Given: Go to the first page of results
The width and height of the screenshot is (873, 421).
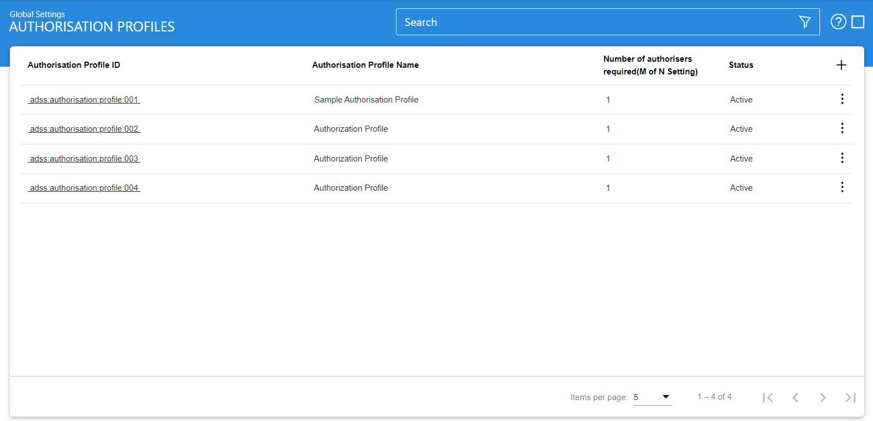Looking at the screenshot, I should click(x=768, y=397).
